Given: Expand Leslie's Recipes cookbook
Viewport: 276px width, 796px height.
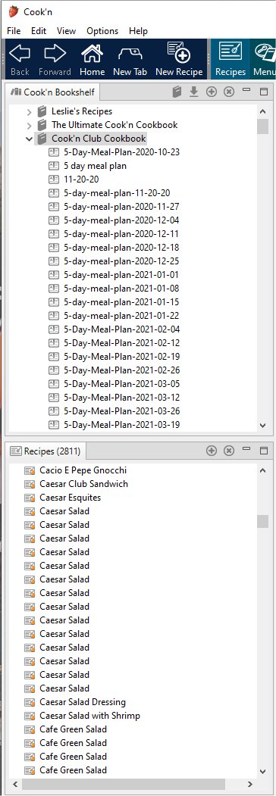Looking at the screenshot, I should click(x=30, y=111).
